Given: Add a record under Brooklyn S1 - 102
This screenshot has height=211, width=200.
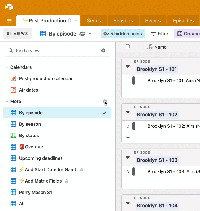Looking at the screenshot, I should click(128, 138).
